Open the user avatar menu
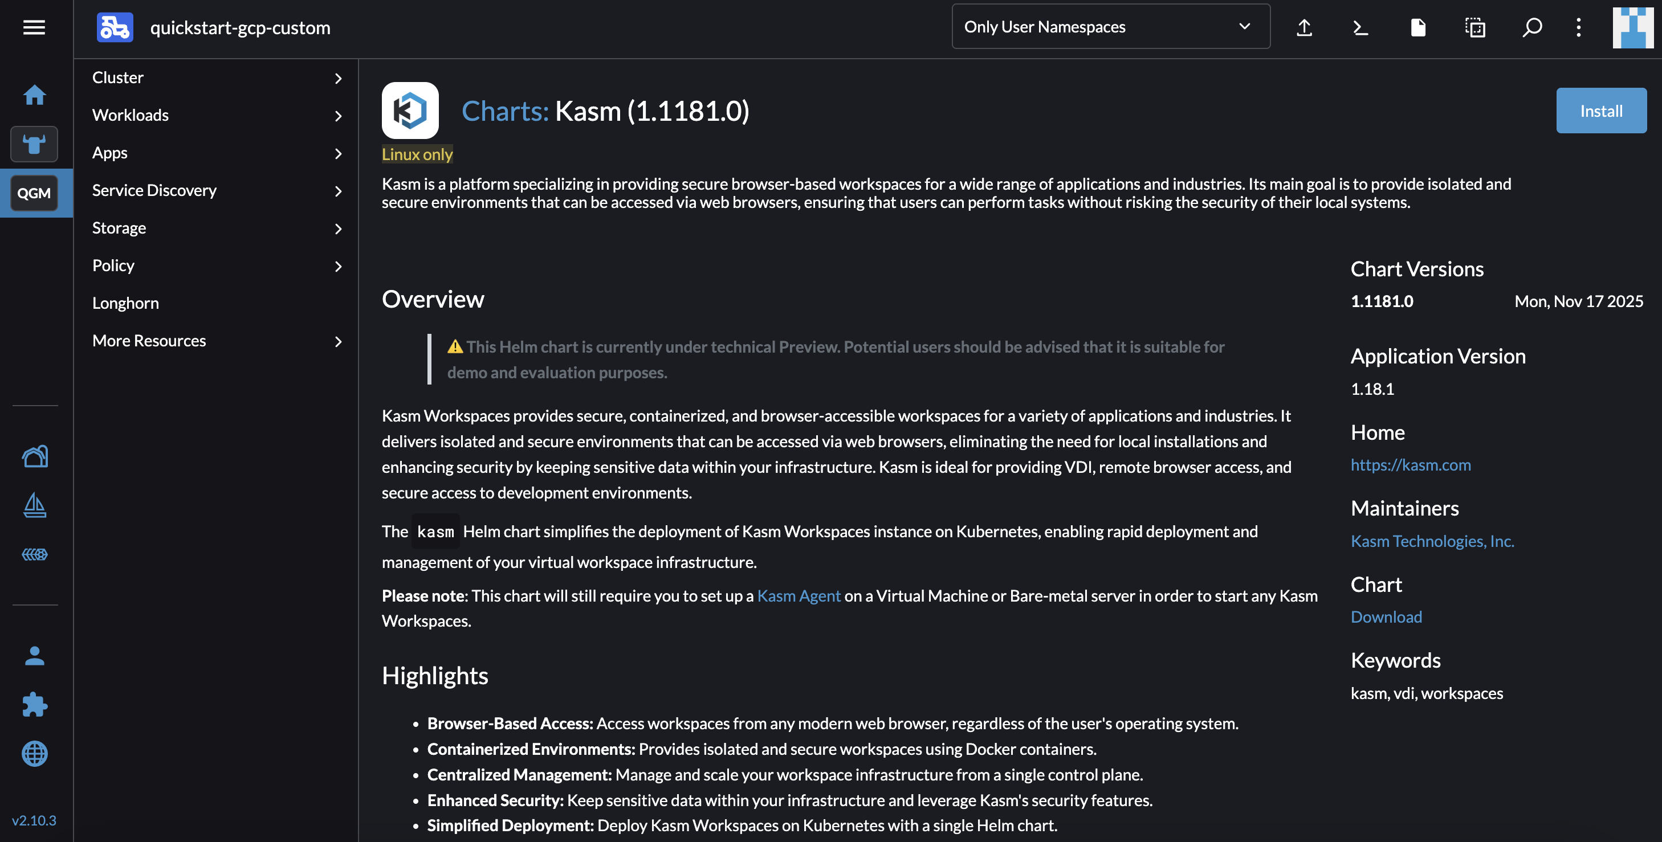The image size is (1662, 842). (1633, 28)
